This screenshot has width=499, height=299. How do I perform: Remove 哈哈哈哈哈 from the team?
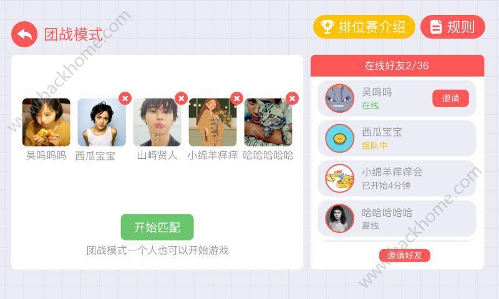(292, 98)
